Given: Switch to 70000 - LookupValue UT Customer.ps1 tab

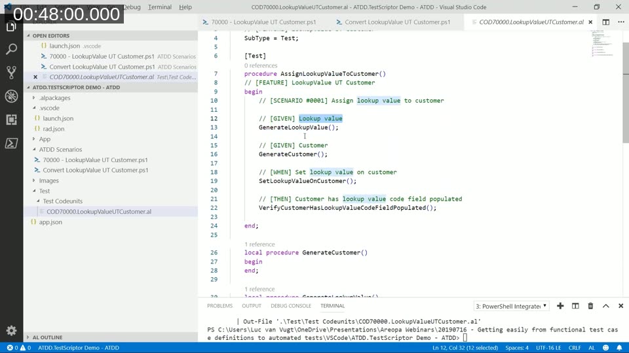Looking at the screenshot, I should (263, 22).
